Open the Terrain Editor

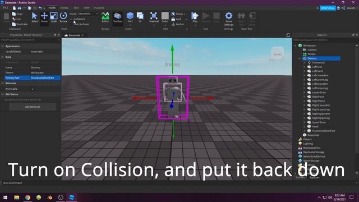pyautogui.click(x=105, y=17)
